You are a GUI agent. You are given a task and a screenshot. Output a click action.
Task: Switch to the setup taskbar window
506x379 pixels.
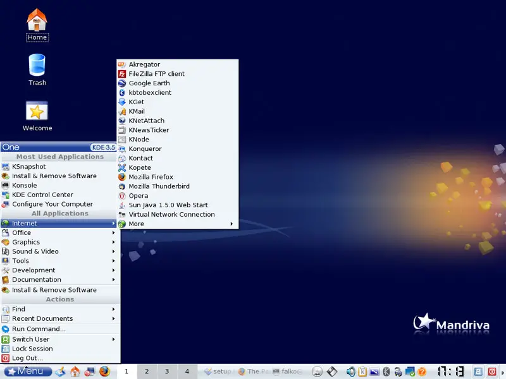219,371
